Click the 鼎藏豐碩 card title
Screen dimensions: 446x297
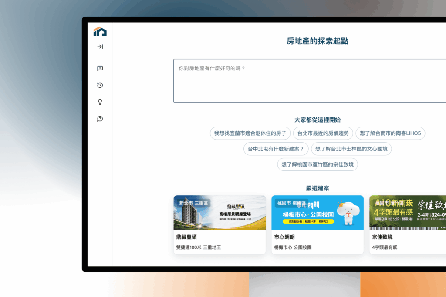point(186,237)
